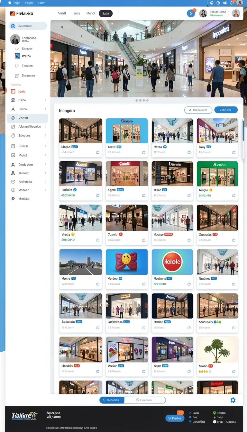The width and height of the screenshot is (247, 432).
Task: Expand the Slecons chevron
Action: click(45, 135)
